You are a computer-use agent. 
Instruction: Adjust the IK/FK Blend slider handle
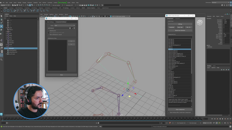(70, 28)
